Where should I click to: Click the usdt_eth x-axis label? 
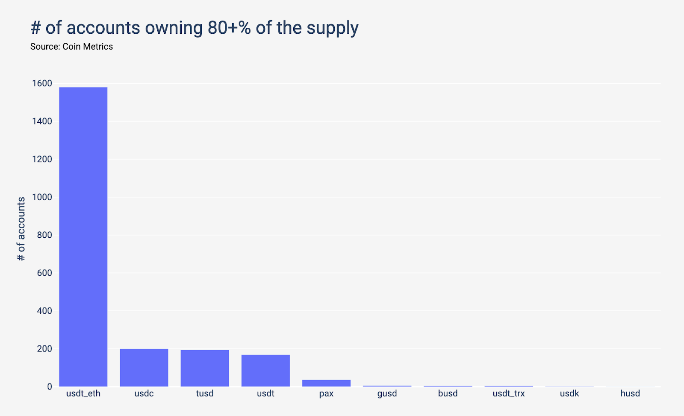tap(83, 394)
